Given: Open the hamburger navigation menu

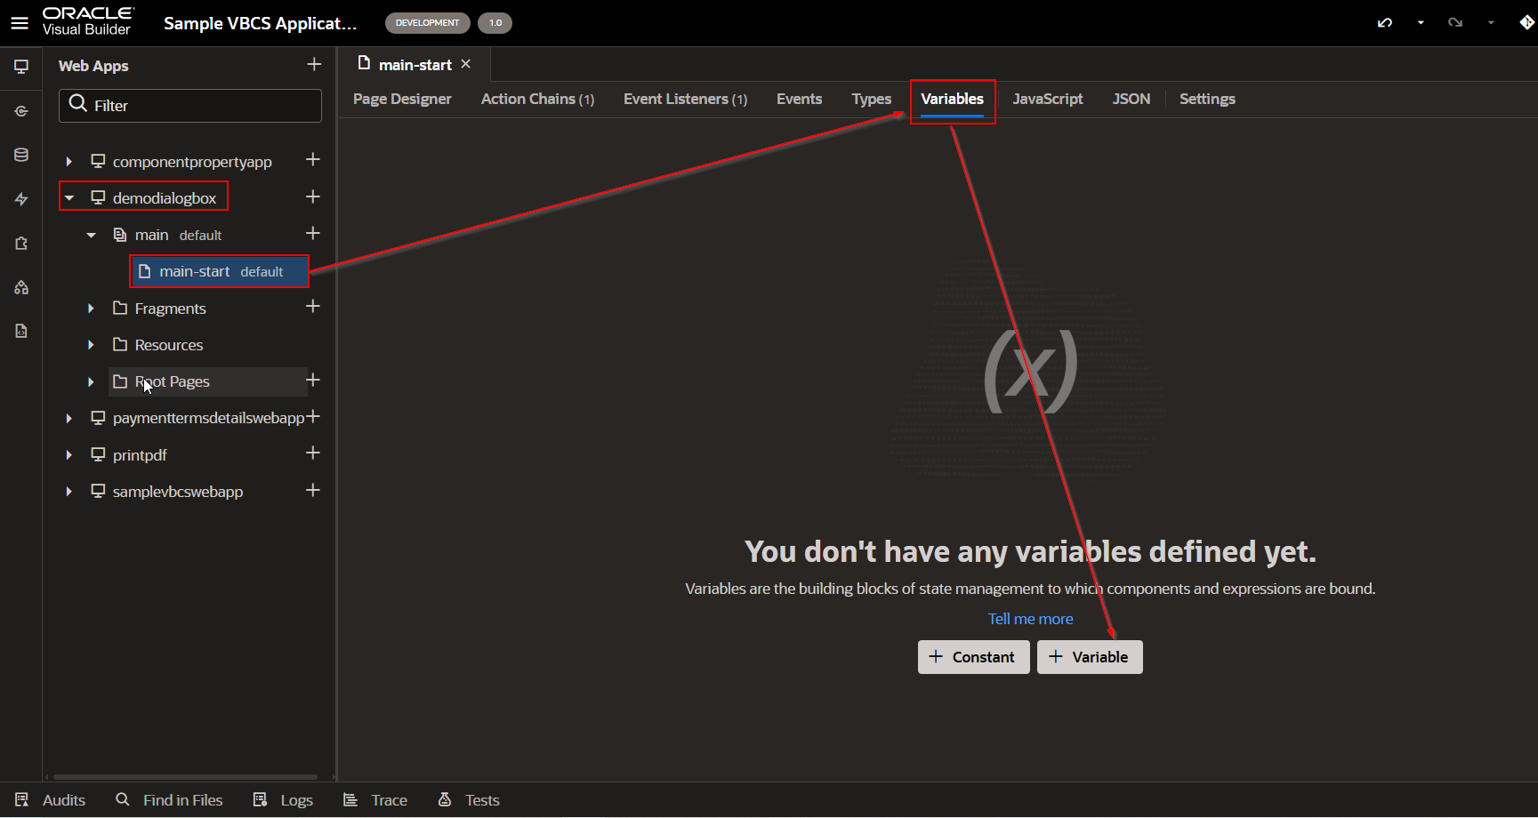Looking at the screenshot, I should [x=20, y=23].
